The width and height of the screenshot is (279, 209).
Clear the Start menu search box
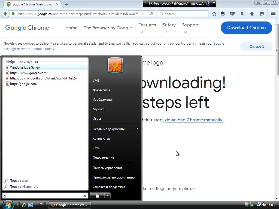(85, 196)
